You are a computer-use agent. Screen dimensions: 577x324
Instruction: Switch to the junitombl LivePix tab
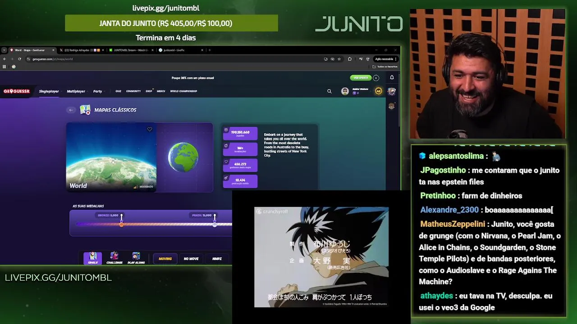point(179,50)
